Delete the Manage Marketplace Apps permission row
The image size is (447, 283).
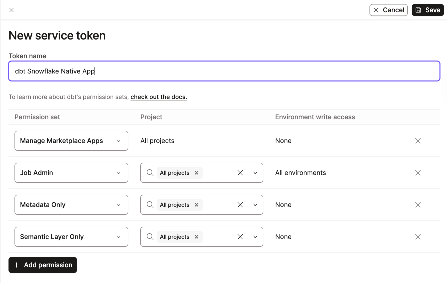(x=418, y=141)
